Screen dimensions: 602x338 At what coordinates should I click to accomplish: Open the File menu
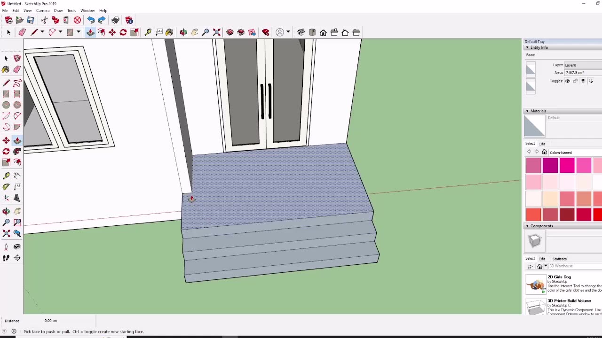pyautogui.click(x=5, y=10)
